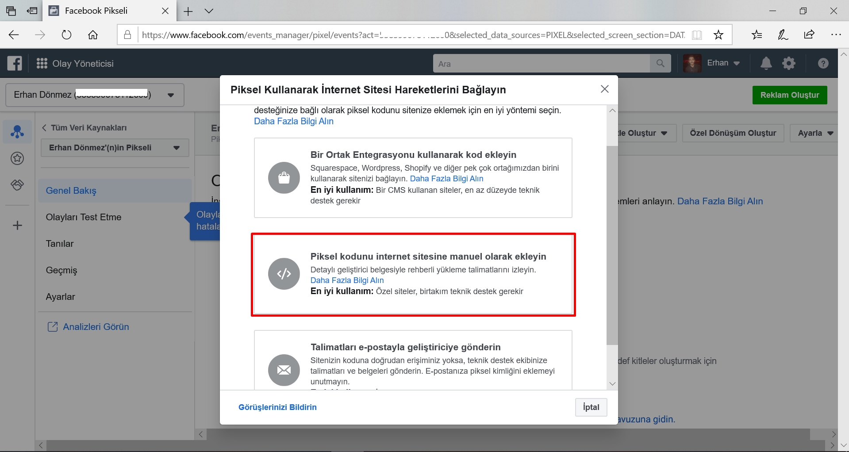Choose Bir Ortak Entegrasyonu kullanarak kod ekleyin
Viewport: 849px width, 452px height.
coord(413,178)
